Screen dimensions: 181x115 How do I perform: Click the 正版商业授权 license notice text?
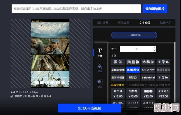pos(150,85)
